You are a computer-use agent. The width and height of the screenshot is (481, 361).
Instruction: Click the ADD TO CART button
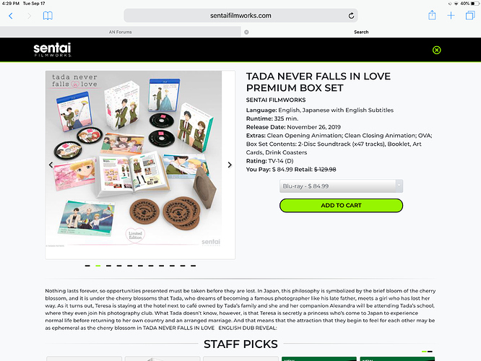pyautogui.click(x=341, y=205)
